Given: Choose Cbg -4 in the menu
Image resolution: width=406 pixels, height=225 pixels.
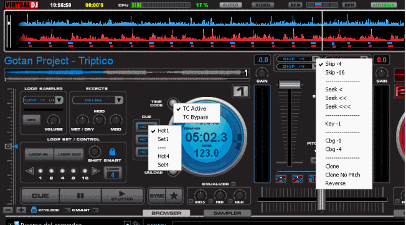Looking at the screenshot, I should [333, 149].
